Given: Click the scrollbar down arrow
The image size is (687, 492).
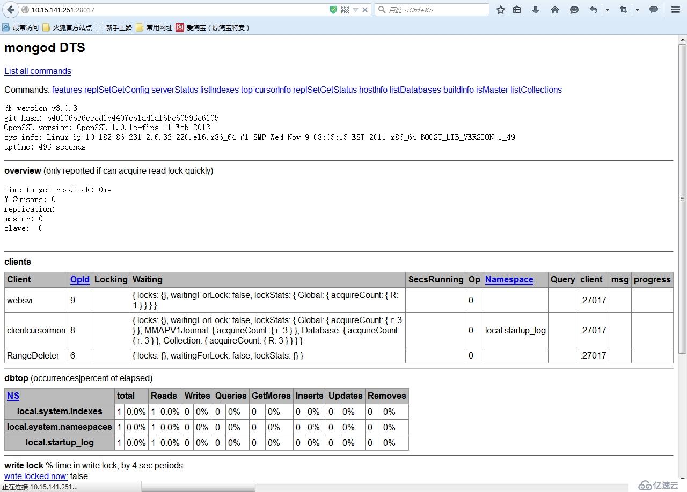Looking at the screenshot, I should click(683, 479).
